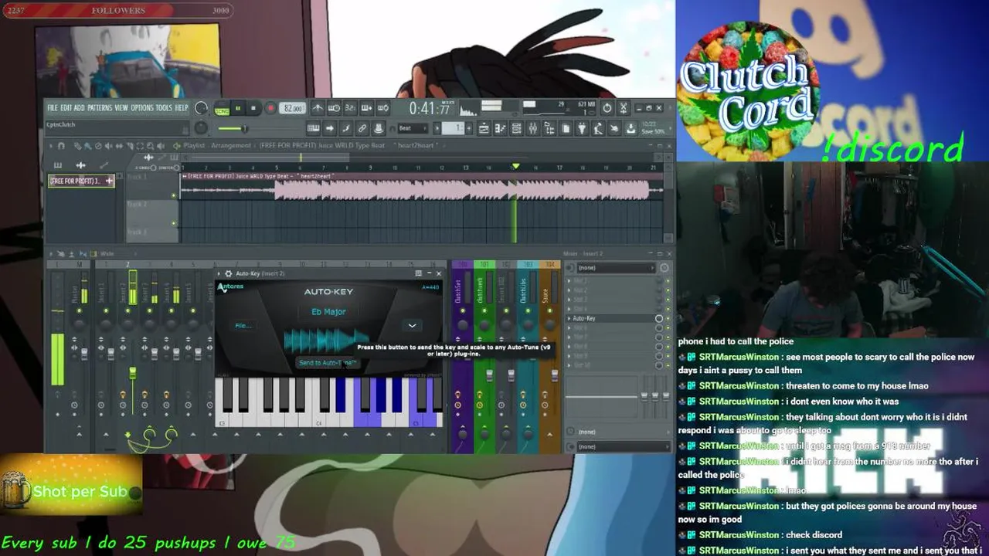Toggle mute LED on Master mixer track
989x556 pixels.
[79, 310]
